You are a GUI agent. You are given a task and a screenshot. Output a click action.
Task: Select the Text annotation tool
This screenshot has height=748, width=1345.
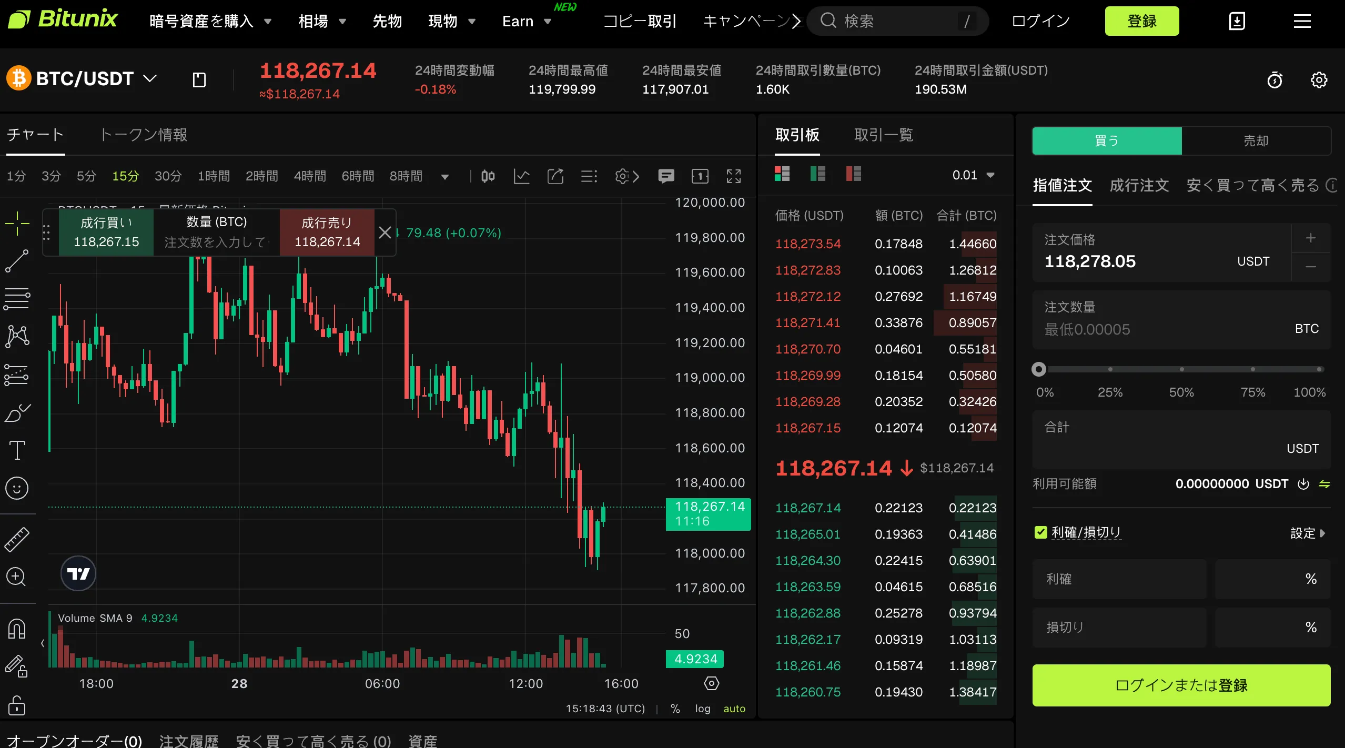point(17,450)
